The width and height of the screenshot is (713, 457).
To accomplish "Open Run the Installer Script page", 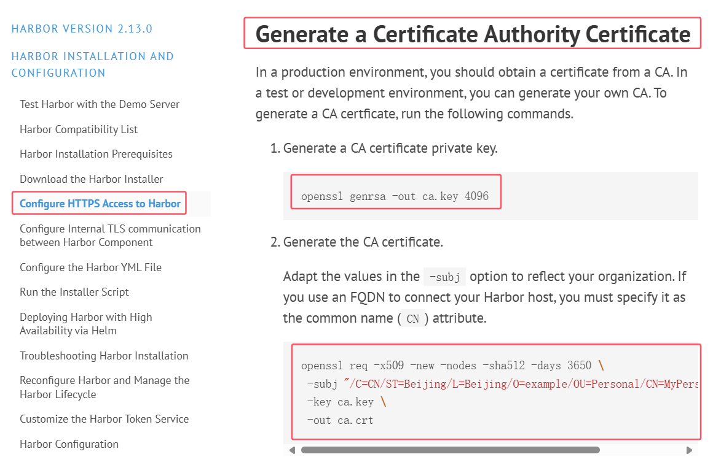I will (74, 292).
